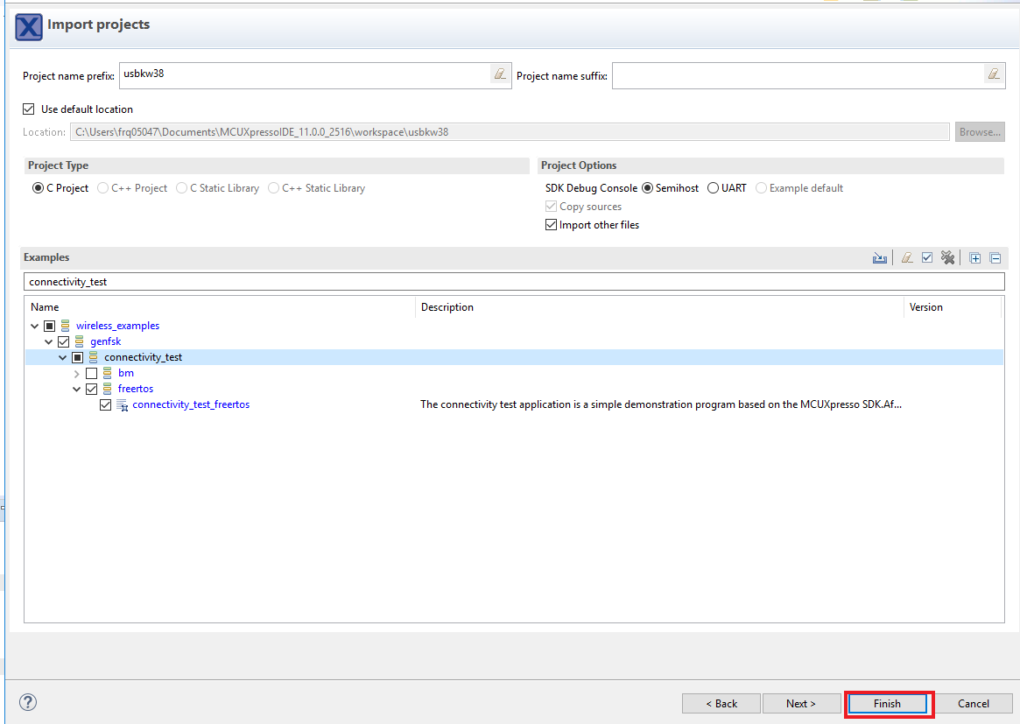Expand the bm tree node
Image resolution: width=1020 pixels, height=724 pixels.
(77, 374)
